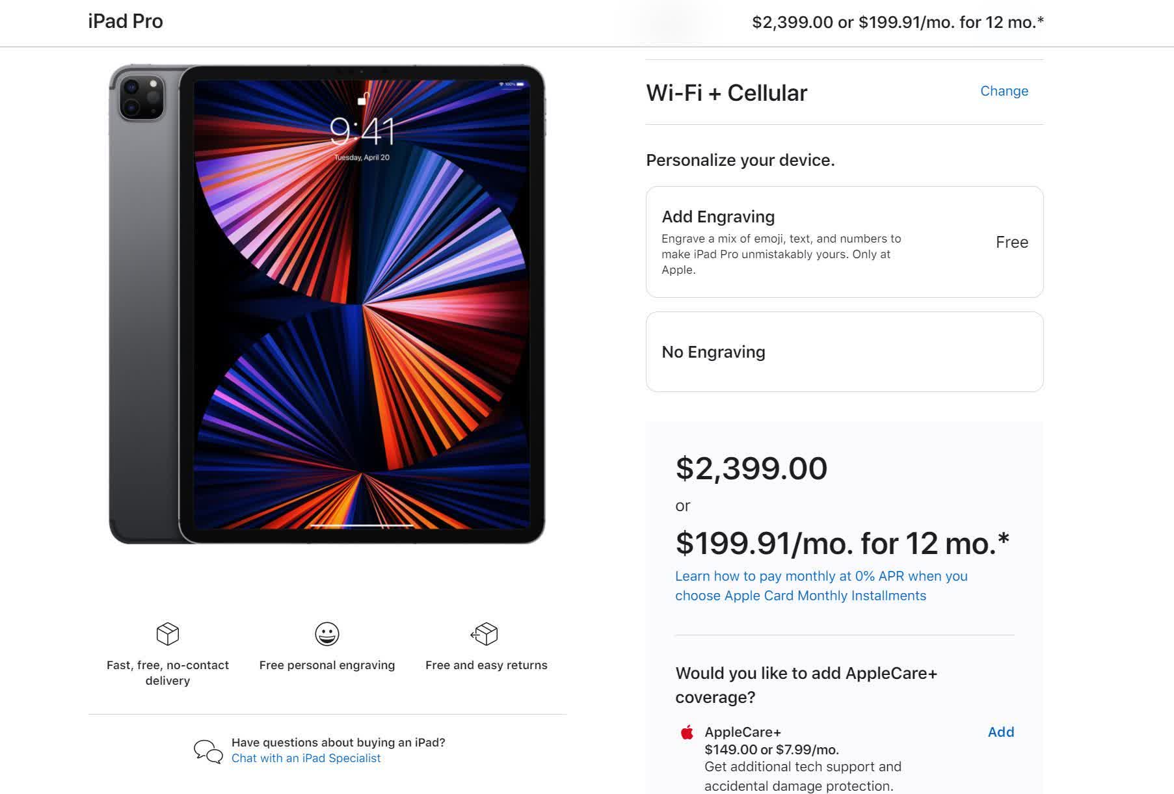Click the iPad rear camera module
Screen dimensions: 1174x794
coord(141,98)
